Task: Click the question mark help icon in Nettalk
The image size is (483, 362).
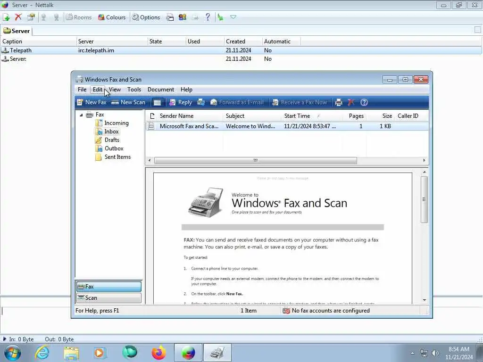Action: coord(208,17)
